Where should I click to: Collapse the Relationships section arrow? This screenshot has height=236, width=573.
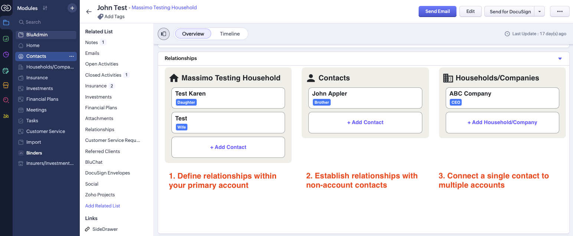pyautogui.click(x=560, y=59)
